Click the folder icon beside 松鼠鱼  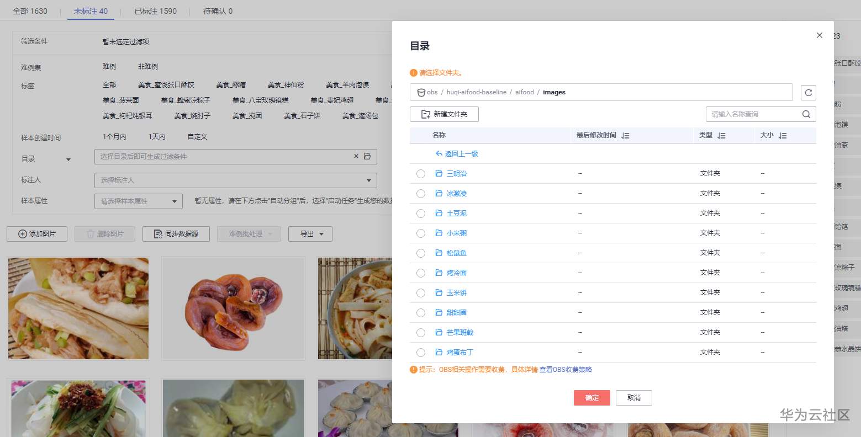point(439,253)
